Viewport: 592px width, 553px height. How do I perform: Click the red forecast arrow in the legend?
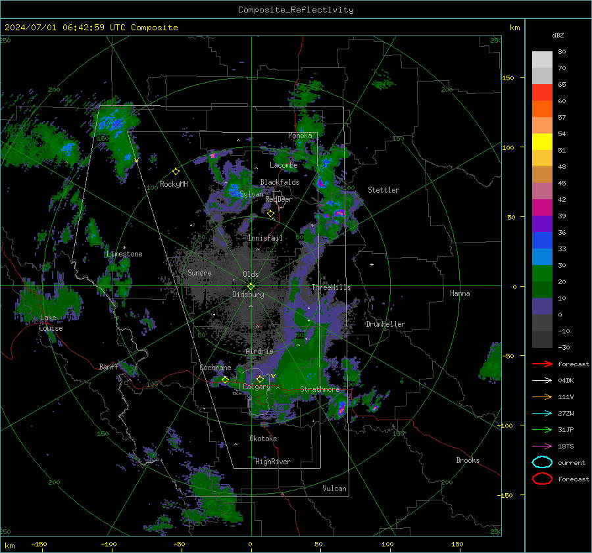coord(542,364)
